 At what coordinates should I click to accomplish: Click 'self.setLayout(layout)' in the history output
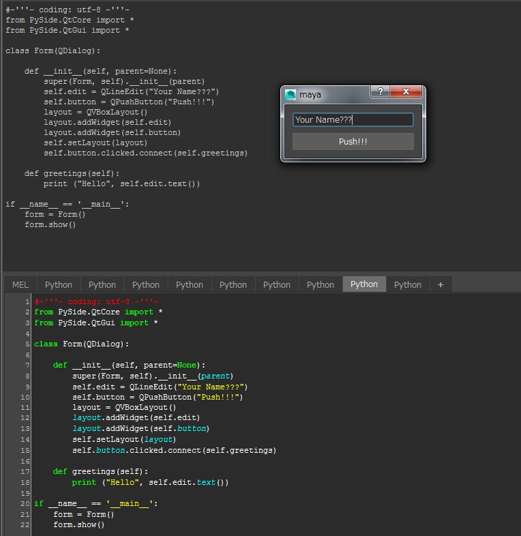[x=95, y=143]
